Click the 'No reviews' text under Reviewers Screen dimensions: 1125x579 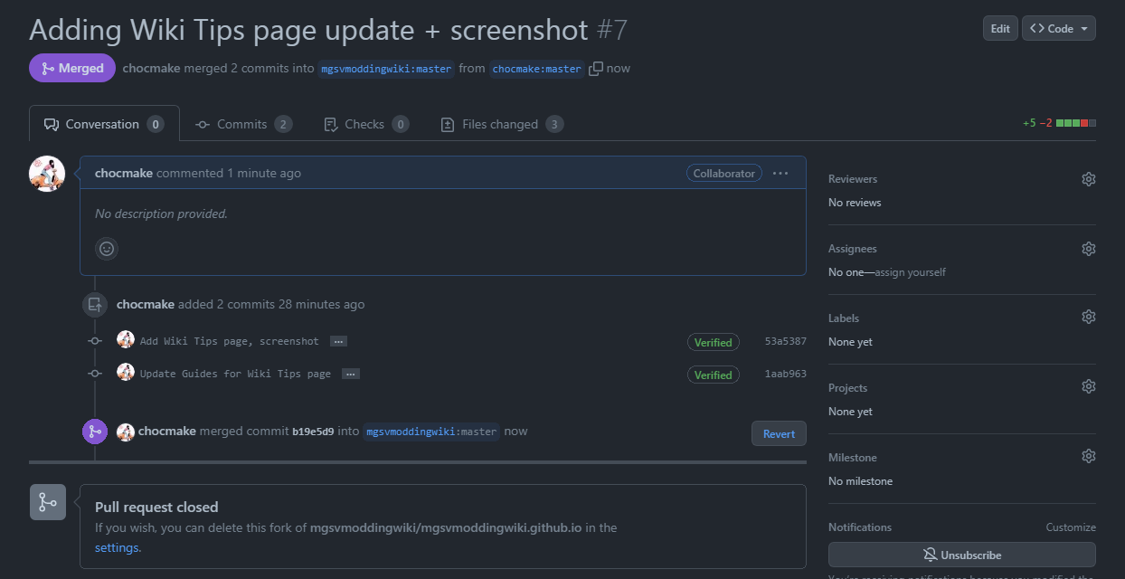[855, 203]
